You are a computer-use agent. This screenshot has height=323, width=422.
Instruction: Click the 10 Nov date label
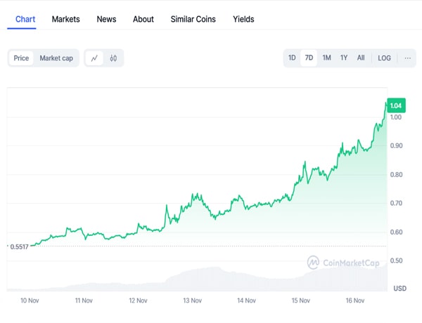(30, 301)
